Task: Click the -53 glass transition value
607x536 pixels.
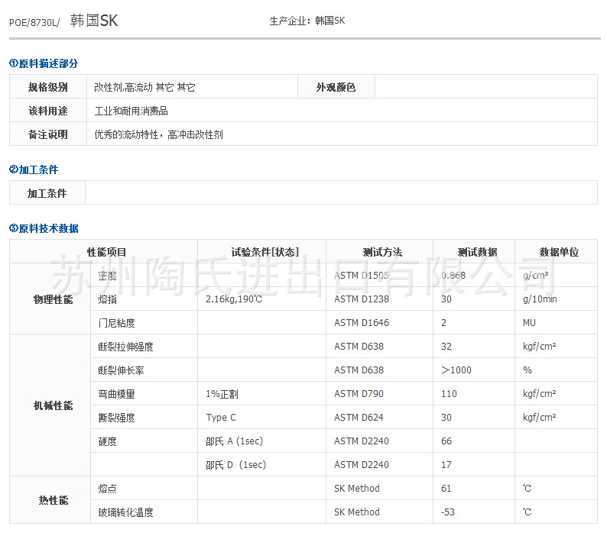Action: [447, 512]
